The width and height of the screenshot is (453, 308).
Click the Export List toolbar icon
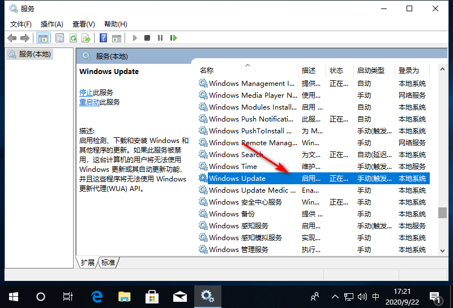click(86, 38)
